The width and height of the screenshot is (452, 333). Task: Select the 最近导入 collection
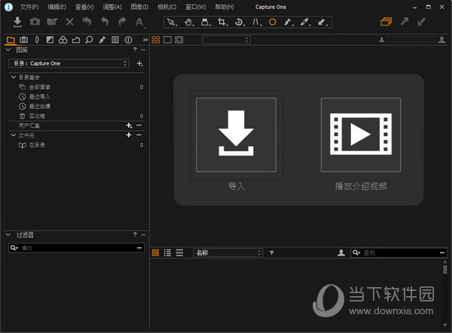pos(78,97)
